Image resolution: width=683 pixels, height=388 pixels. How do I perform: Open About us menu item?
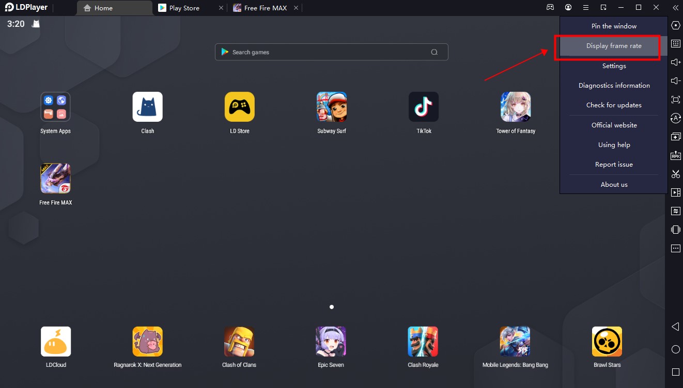pos(614,185)
